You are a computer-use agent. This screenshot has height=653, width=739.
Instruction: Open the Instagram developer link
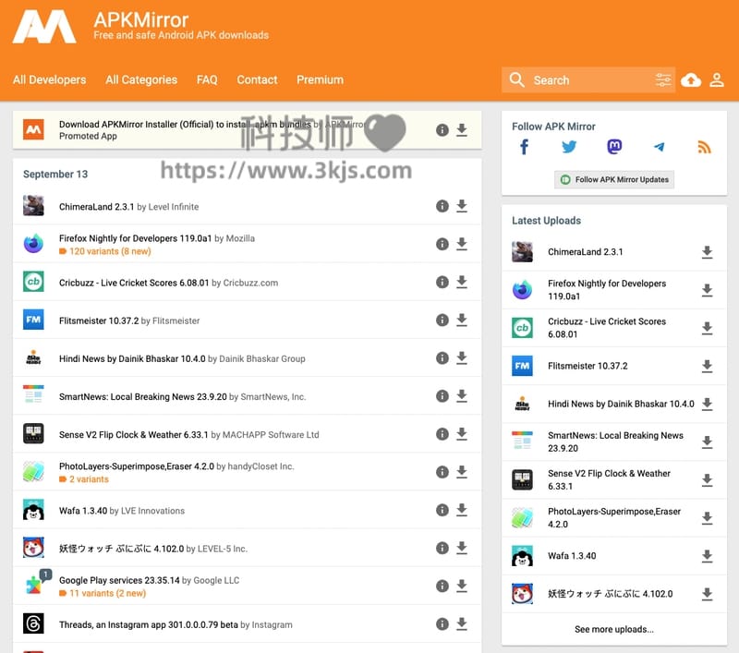(x=272, y=624)
